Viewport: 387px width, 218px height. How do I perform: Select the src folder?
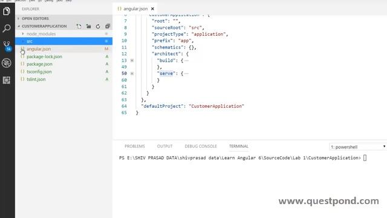(63, 41)
